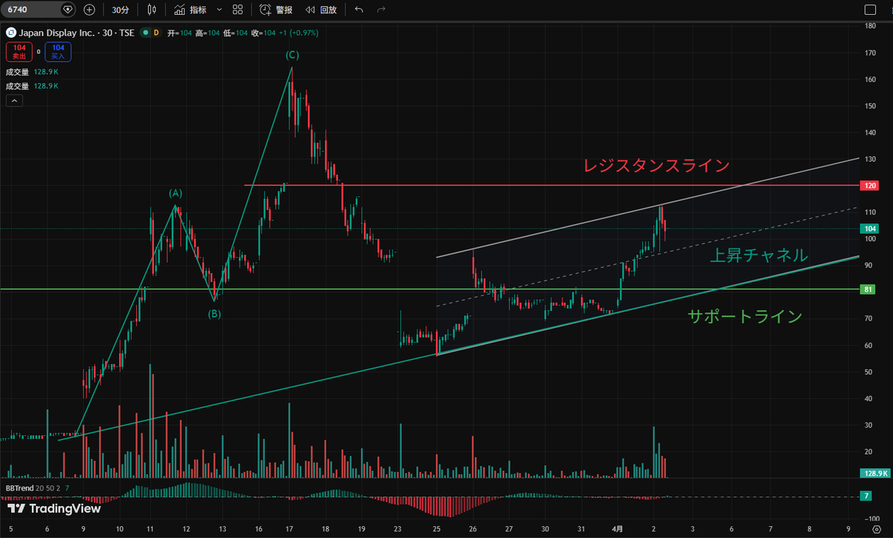893x538 pixels.
Task: Click the red 104 卖出 sell button
Action: point(19,51)
